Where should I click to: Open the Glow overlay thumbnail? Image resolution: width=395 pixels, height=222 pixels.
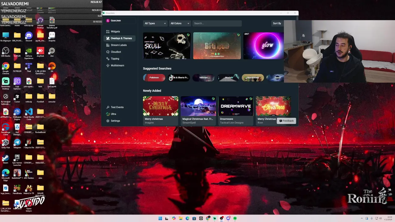point(264,46)
